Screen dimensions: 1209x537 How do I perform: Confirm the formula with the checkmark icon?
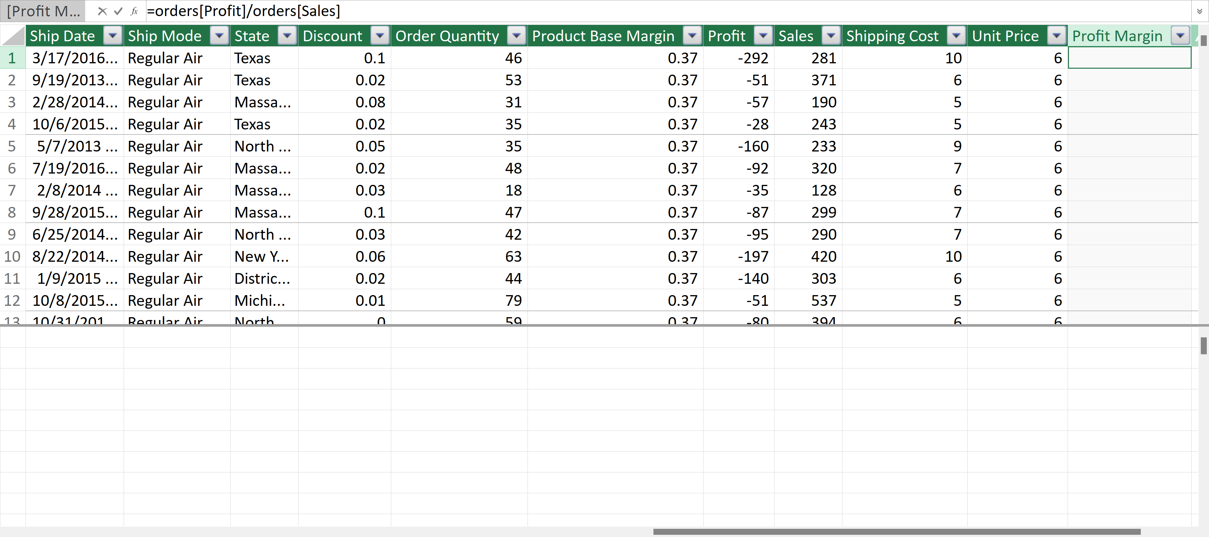(118, 11)
